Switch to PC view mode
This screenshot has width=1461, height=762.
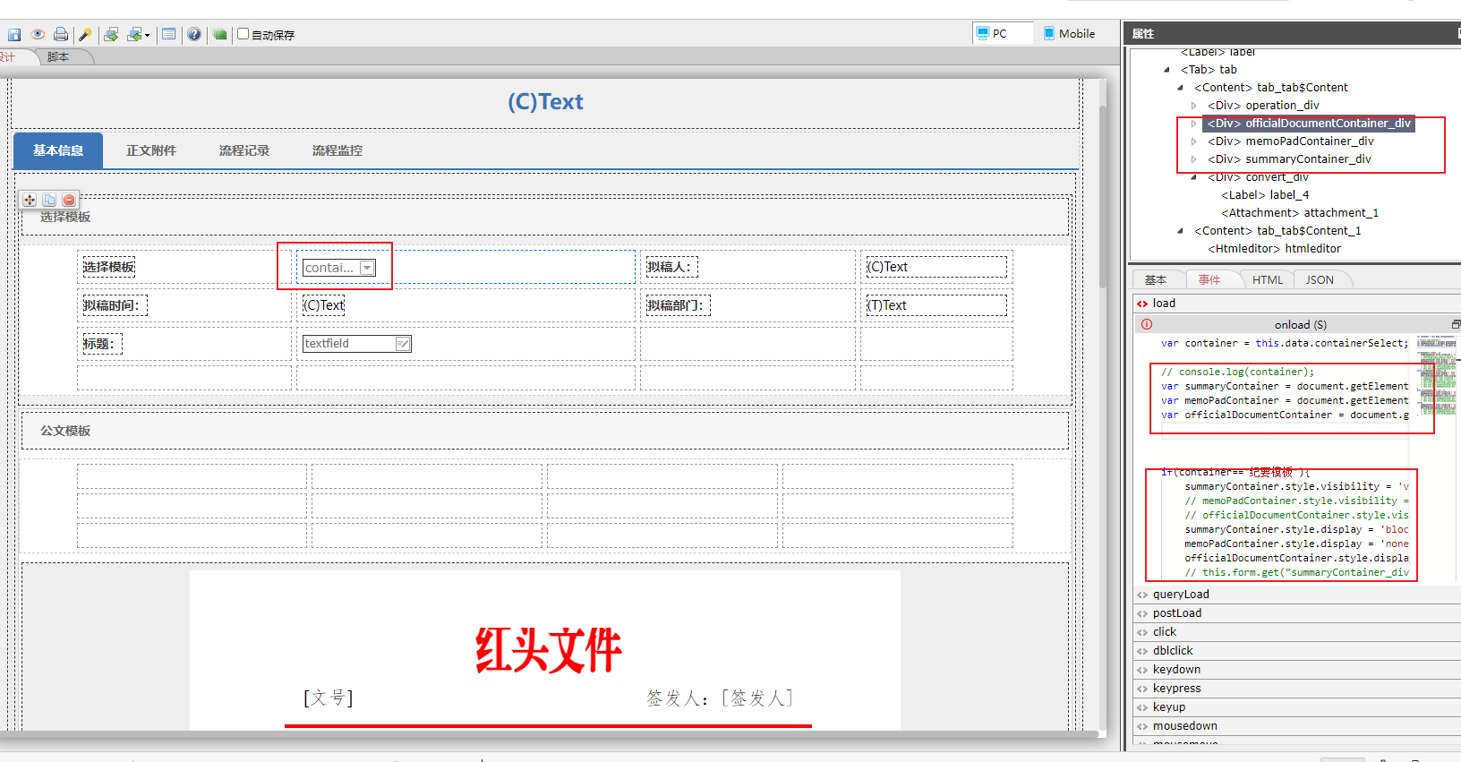[x=1004, y=33]
